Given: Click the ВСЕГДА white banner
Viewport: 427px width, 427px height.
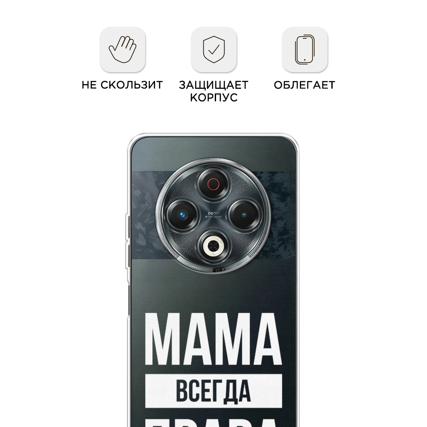Looking at the screenshot, I should (x=213, y=391).
